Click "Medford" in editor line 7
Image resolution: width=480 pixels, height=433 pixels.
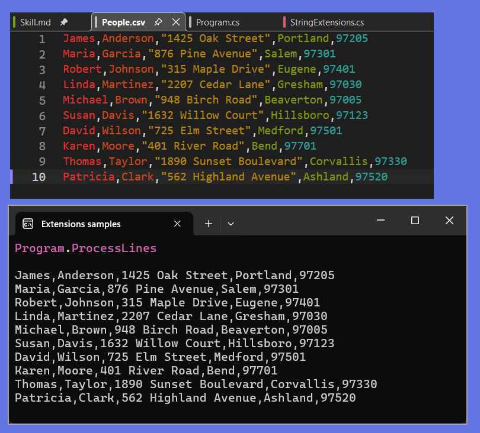pos(280,131)
